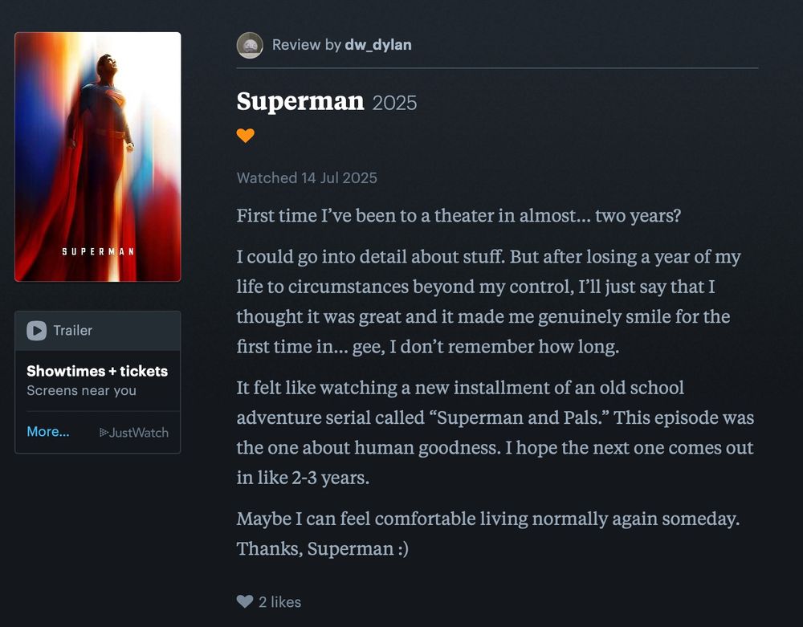Click the watched date '14 Jul 2025'
Viewport: 803px width, 627px height.
point(340,177)
